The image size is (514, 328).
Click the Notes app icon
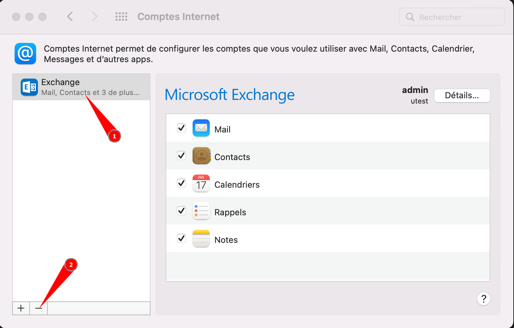201,239
